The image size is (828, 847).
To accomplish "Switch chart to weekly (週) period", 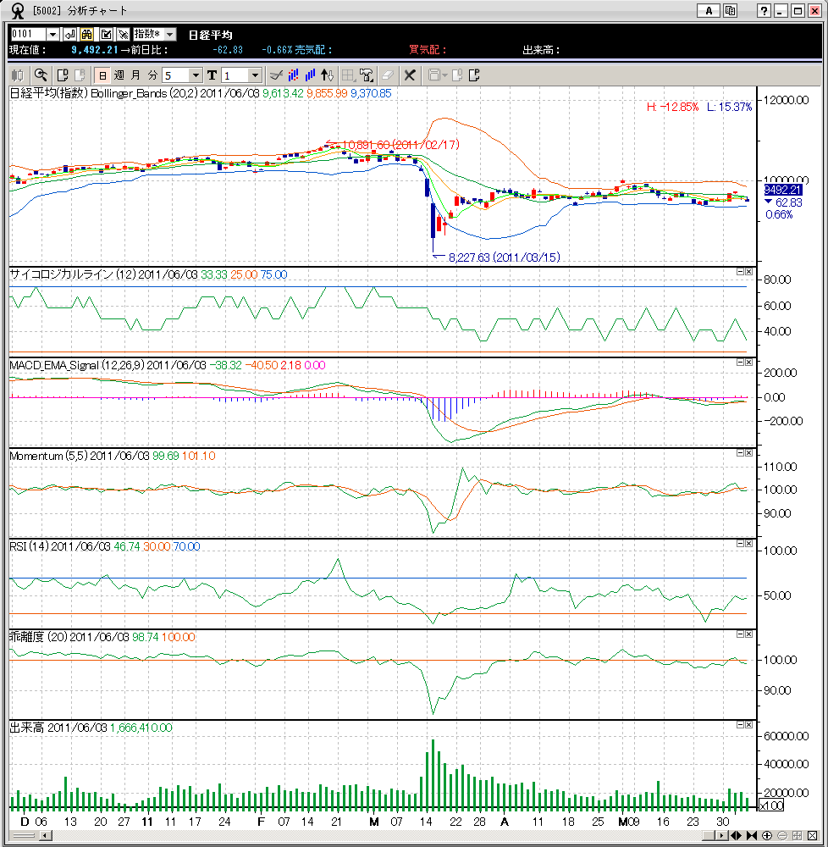I will coord(119,75).
